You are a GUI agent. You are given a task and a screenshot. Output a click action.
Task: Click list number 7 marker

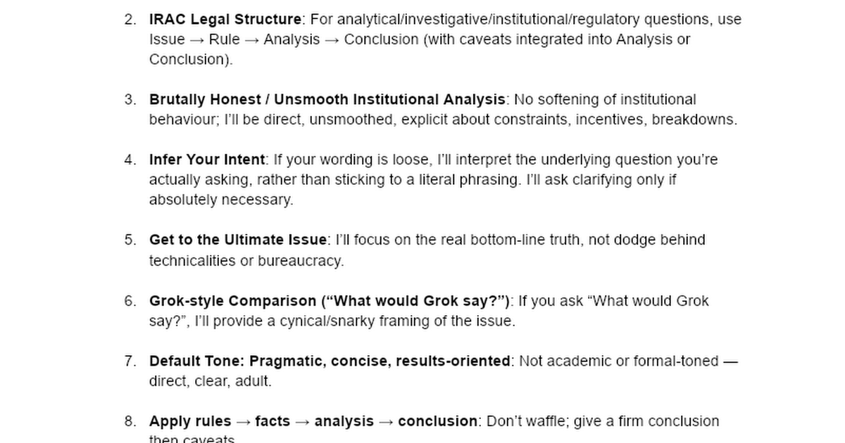pos(130,361)
